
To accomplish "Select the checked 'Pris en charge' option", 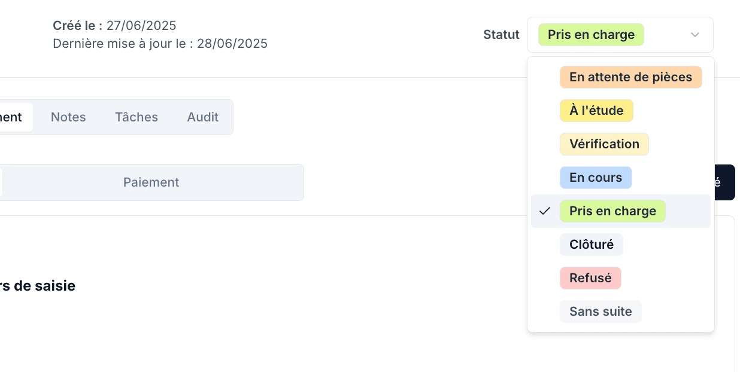I will [x=612, y=211].
